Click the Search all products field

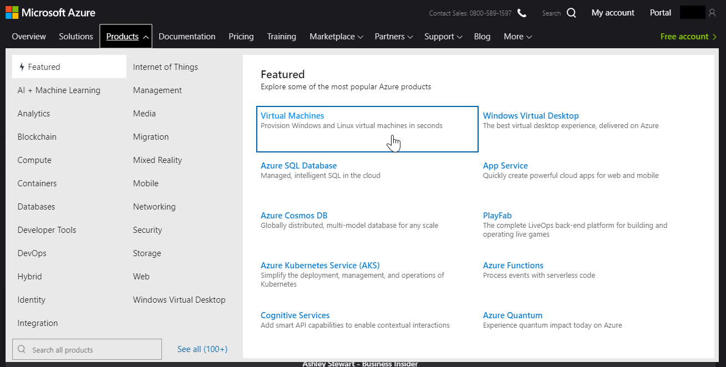(x=87, y=349)
